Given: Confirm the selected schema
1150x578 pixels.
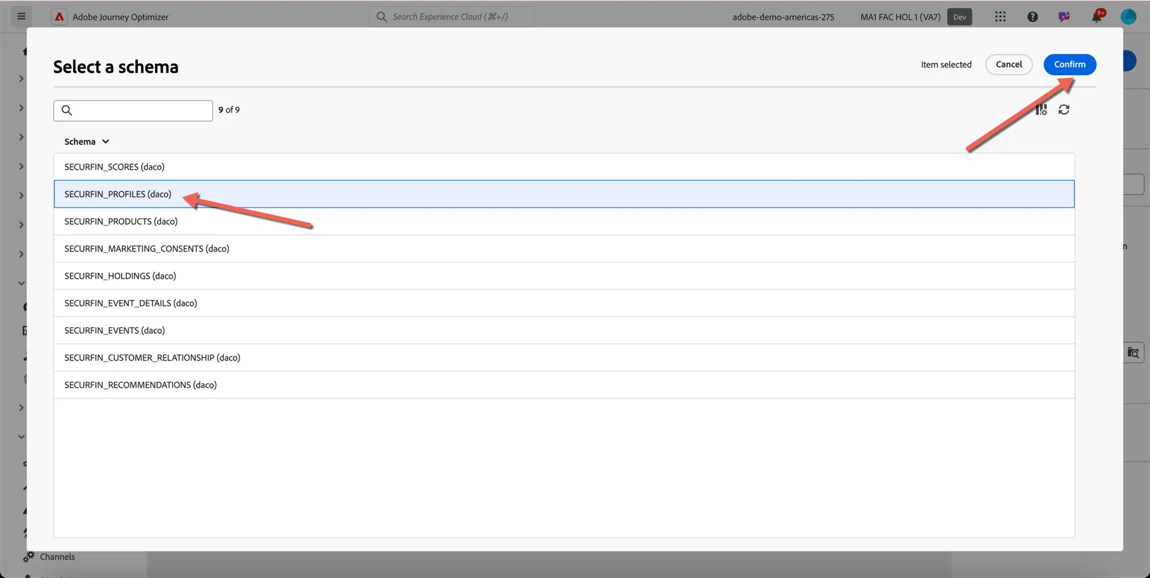Looking at the screenshot, I should click(x=1069, y=65).
